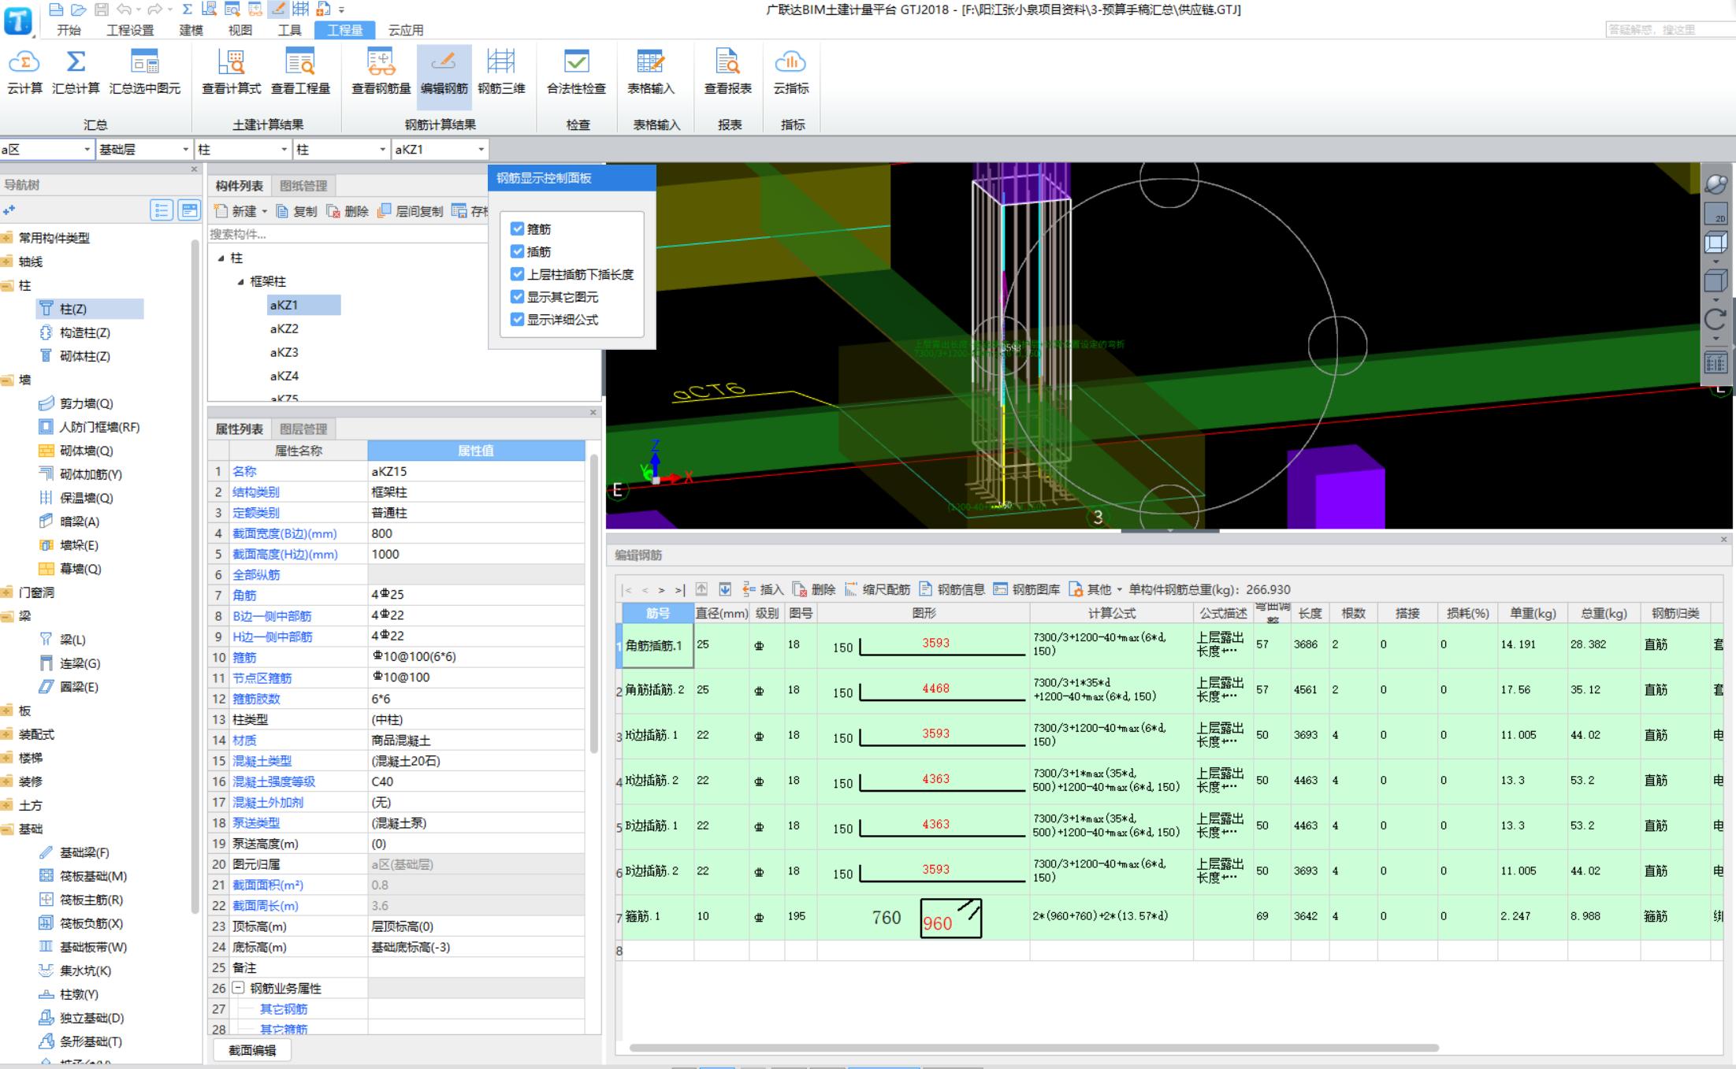Close the 属性列表 panel
Image resolution: width=1736 pixels, height=1069 pixels.
[593, 412]
